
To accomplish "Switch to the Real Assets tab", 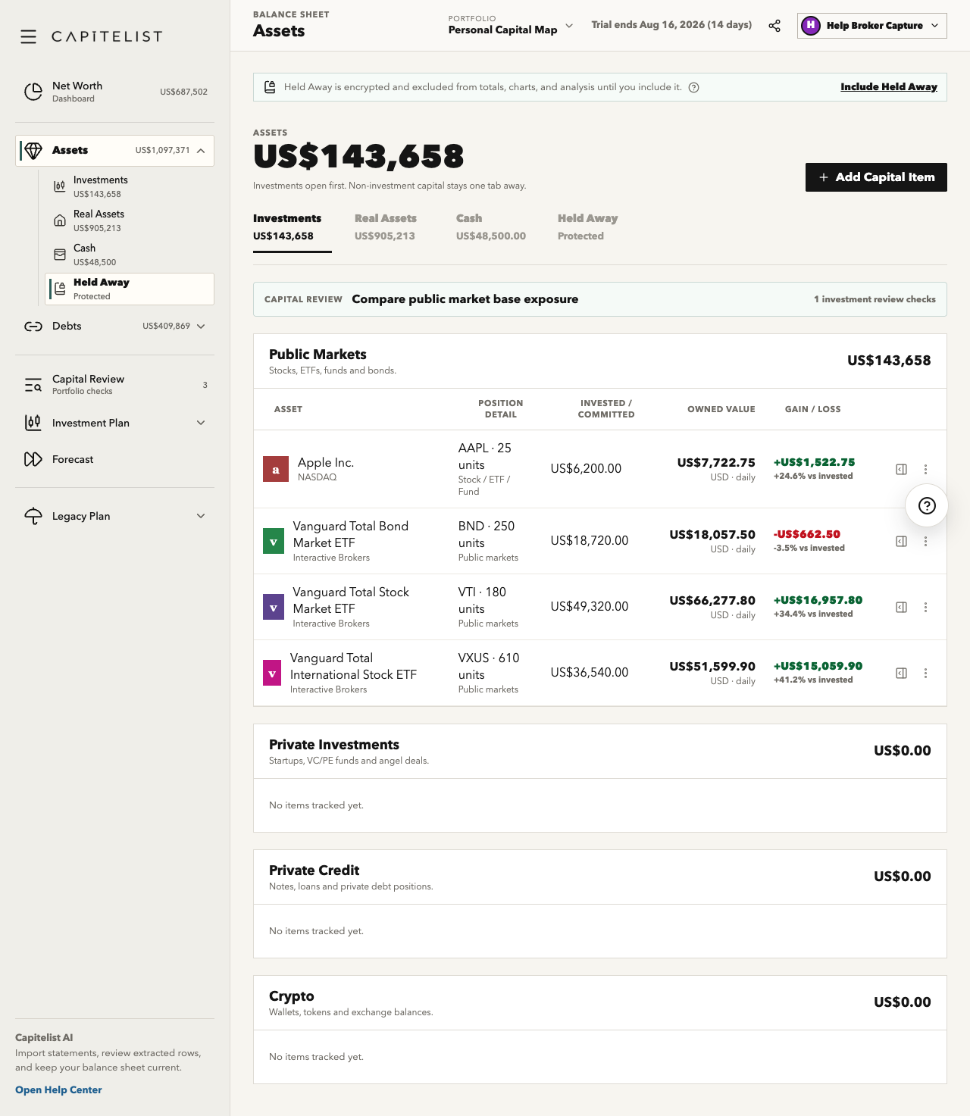I will [x=386, y=227].
